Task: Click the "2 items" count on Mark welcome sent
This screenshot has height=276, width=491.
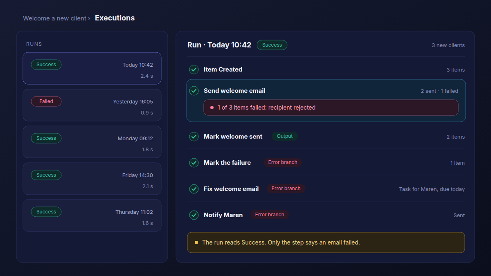Action: click(x=455, y=137)
